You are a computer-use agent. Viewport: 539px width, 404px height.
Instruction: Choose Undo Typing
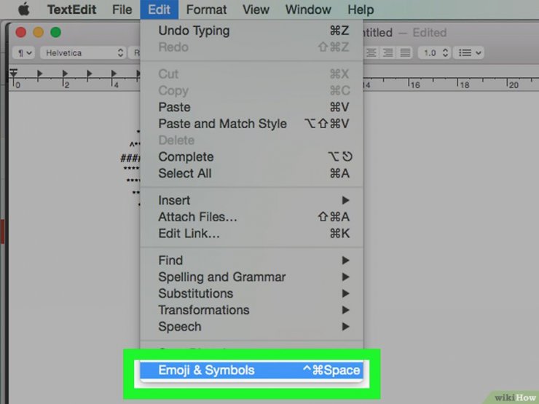[251, 31]
